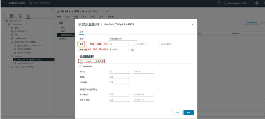
Task: Click the pg-SA-Production port group icon
Action: coord(15,63)
